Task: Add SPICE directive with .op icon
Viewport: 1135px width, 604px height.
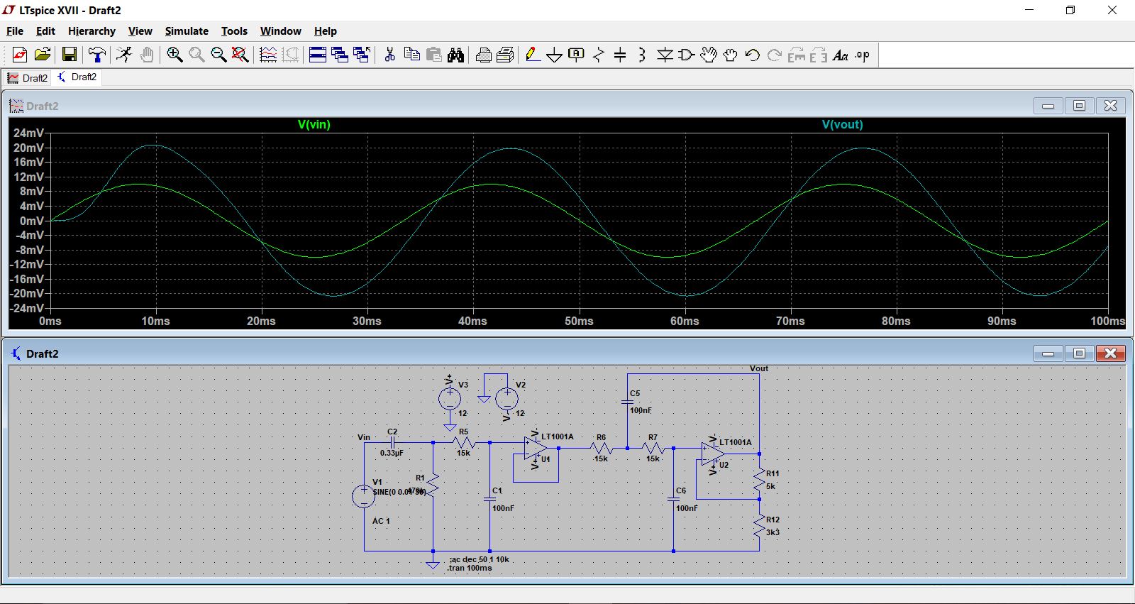Action: [x=863, y=55]
